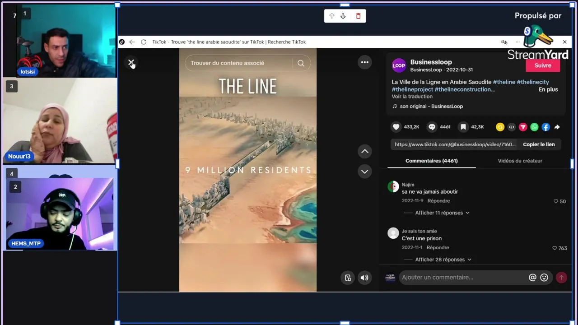578x325 pixels.
Task: Click the yellow repost icon
Action: point(500,127)
